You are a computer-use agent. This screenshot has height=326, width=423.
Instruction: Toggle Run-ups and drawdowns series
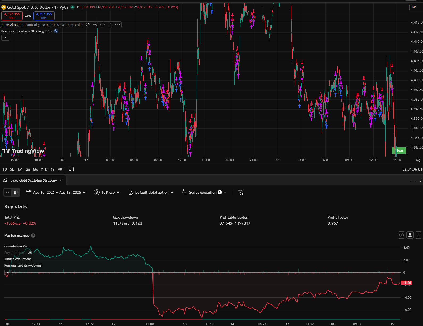coord(23,266)
